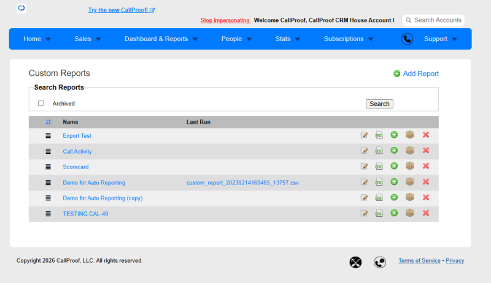Export Demo for Auto Reporting (copy) CSV
This screenshot has width=491, height=283.
coord(379,197)
